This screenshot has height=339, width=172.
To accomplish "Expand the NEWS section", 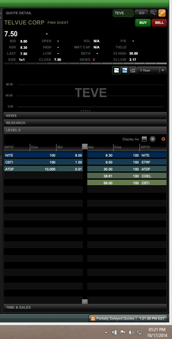I will (85, 116).
